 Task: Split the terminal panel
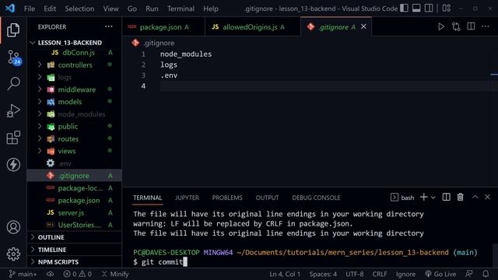coord(446,197)
